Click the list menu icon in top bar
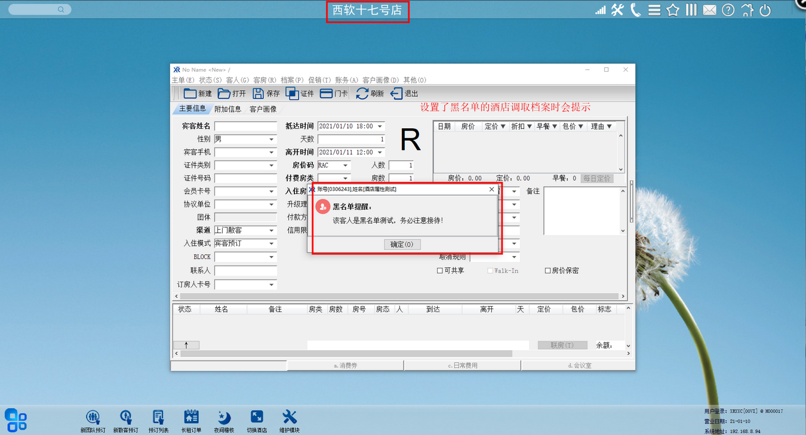The image size is (806, 435). click(x=654, y=10)
